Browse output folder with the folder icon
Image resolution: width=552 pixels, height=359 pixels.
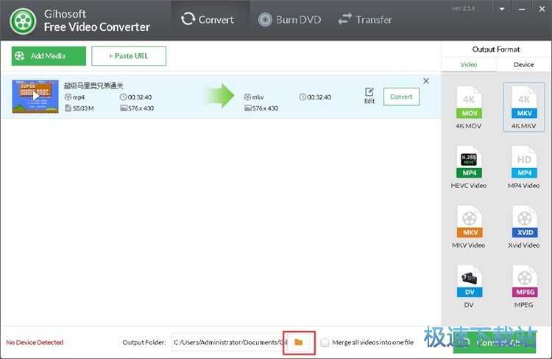[299, 343]
